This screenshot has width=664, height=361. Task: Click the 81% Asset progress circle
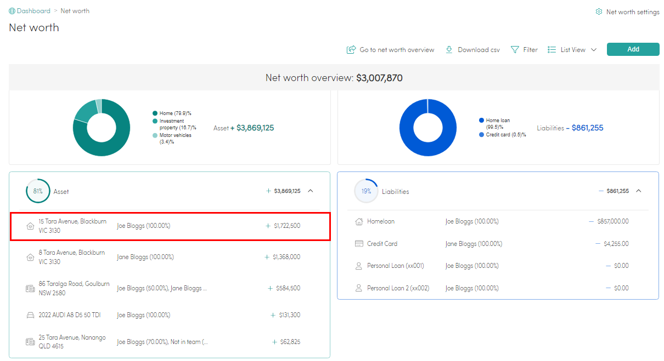click(x=38, y=191)
